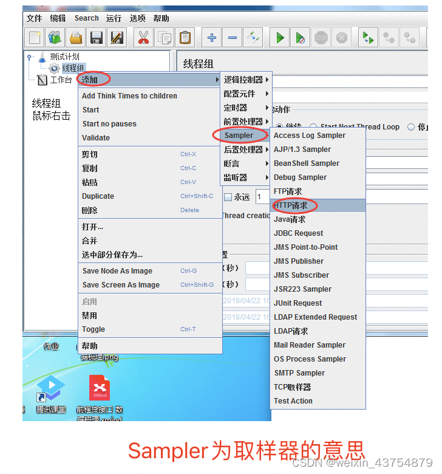Click the Paste clipboard icon
The image size is (442, 474).
coord(185,38)
